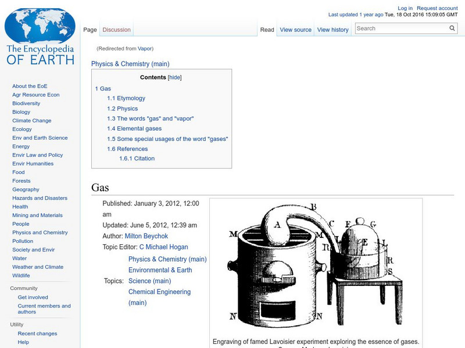Screen dimensions: 465x348
Task: Open Wildlife sidebar link
Action: pyautogui.click(x=21, y=275)
